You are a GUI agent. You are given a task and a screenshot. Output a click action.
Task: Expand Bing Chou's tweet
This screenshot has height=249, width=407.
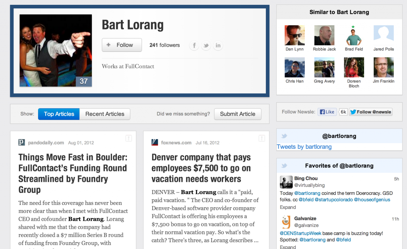(288, 207)
